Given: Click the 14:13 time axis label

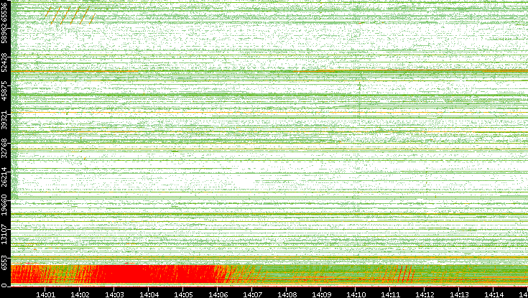Looking at the screenshot, I should click(459, 295).
